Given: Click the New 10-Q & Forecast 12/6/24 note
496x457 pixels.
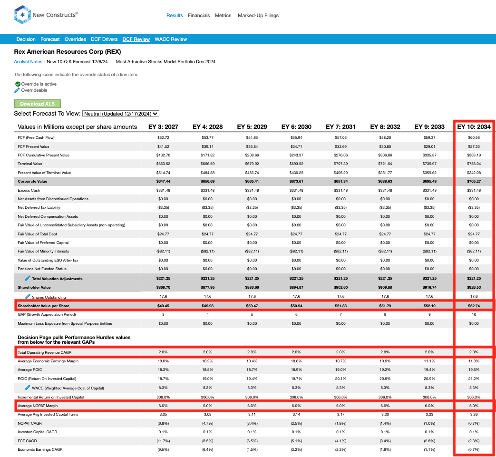Looking at the screenshot, I should 77,62.
